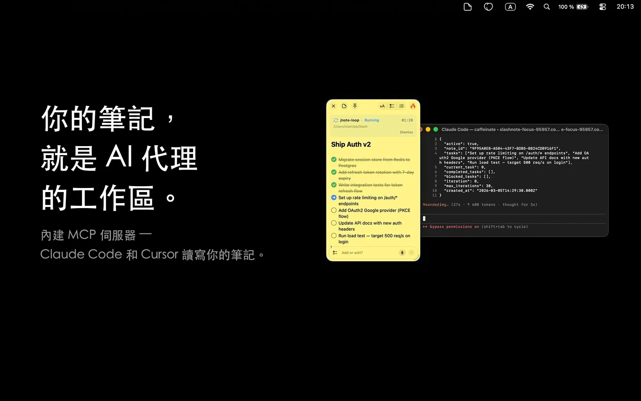Click the "active": true line in terminal

pyautogui.click(x=461, y=144)
